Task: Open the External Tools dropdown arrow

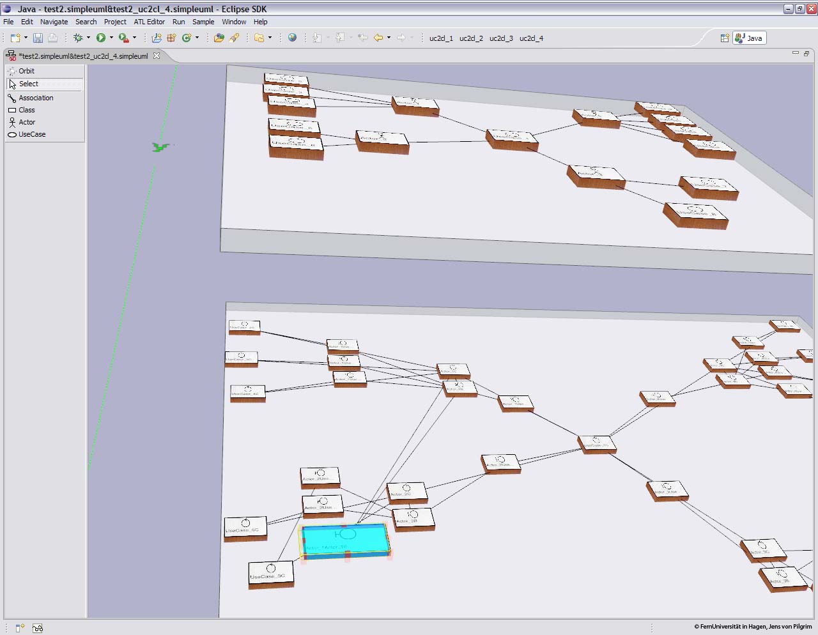Action: [x=134, y=38]
